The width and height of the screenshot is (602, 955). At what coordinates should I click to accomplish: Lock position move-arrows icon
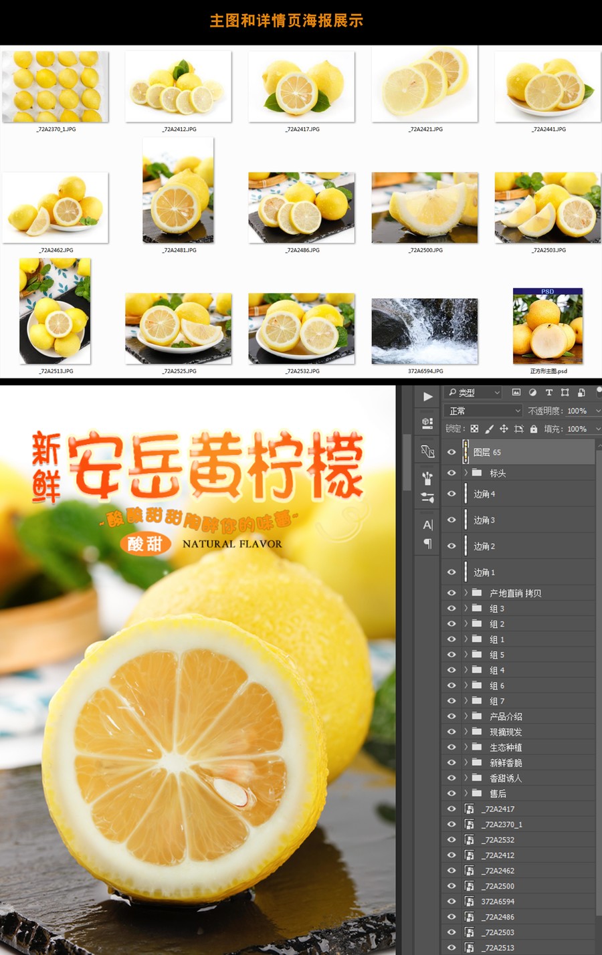(504, 429)
